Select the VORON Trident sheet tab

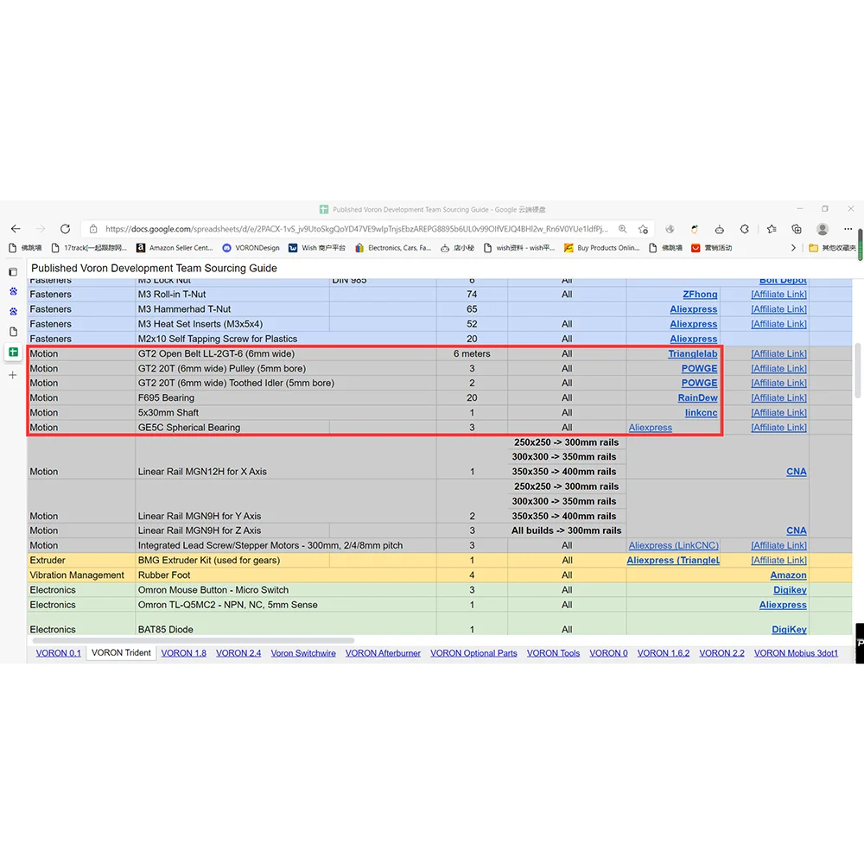pyautogui.click(x=121, y=653)
